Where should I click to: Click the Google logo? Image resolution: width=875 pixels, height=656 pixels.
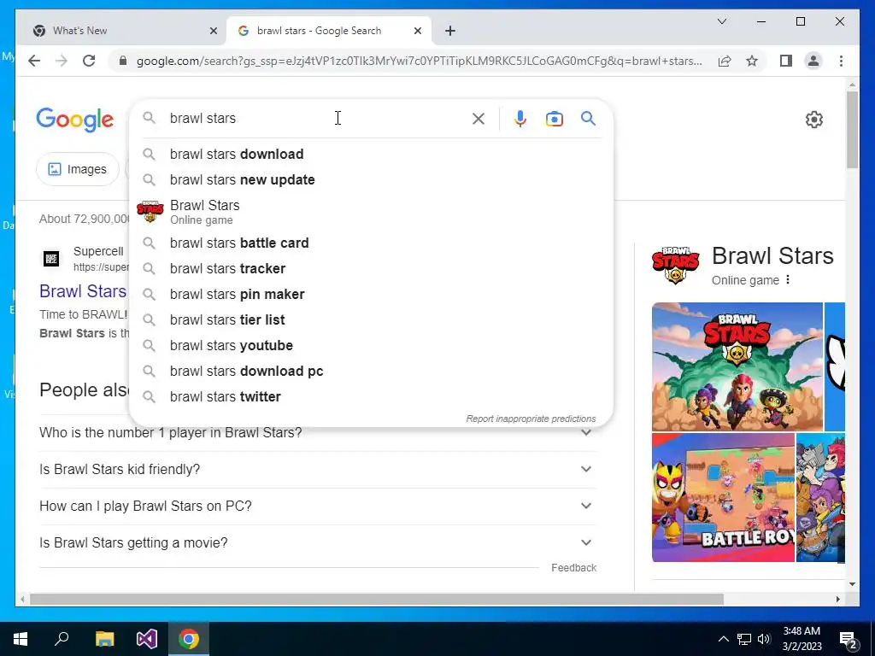point(75,120)
